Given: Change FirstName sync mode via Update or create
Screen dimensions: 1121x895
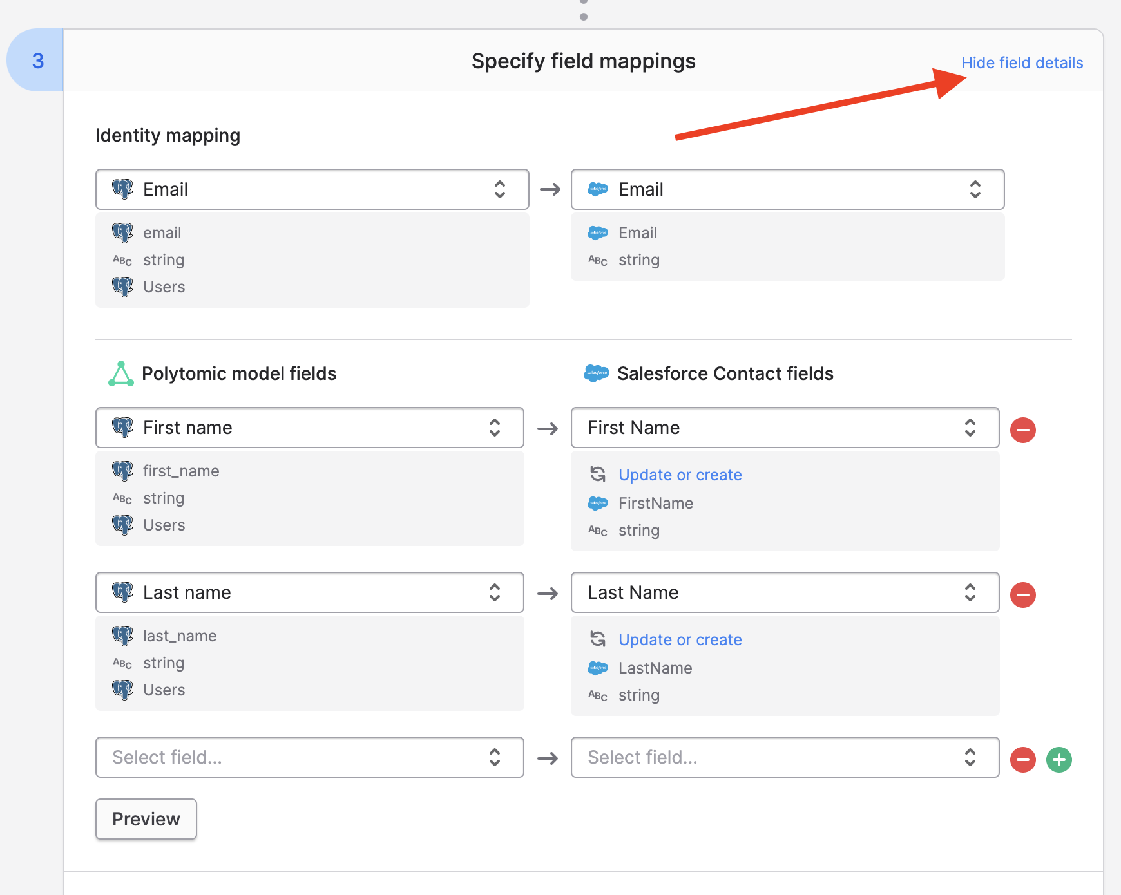Looking at the screenshot, I should click(x=680, y=475).
